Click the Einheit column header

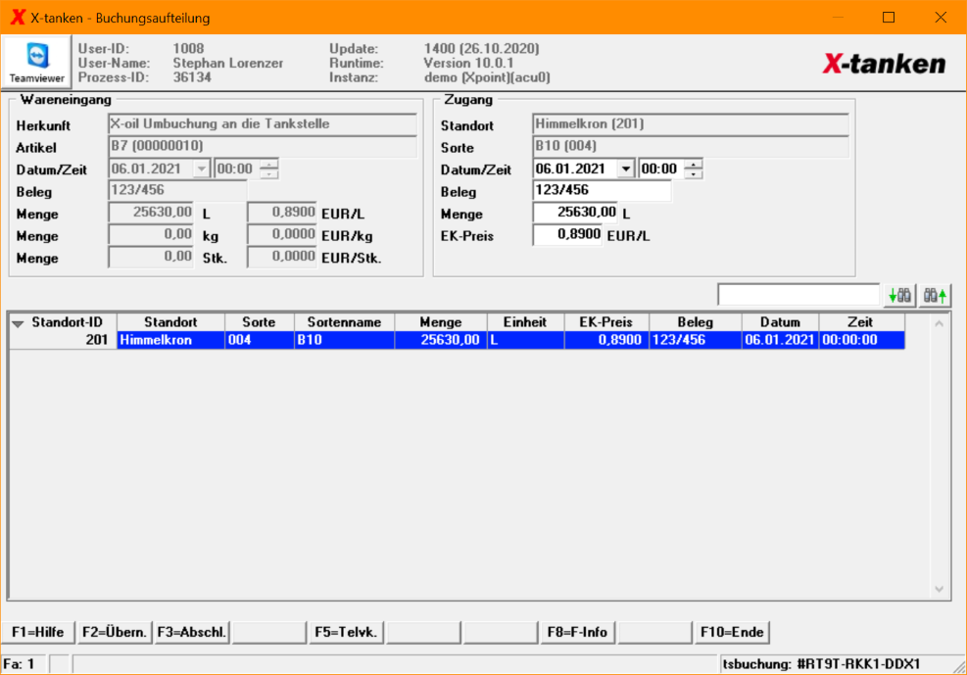(525, 321)
